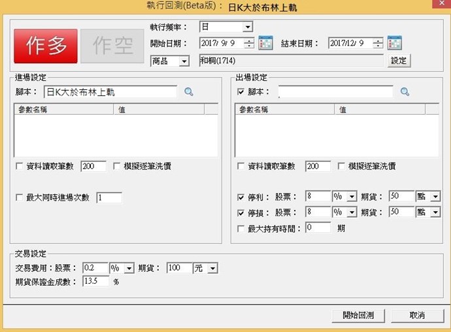The width and height of the screenshot is (451, 332).
Task: Open the start date calendar picker icon
Action: [x=265, y=44]
